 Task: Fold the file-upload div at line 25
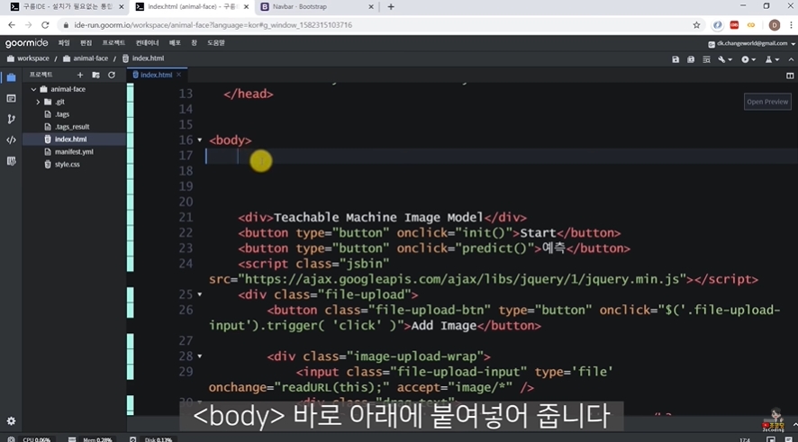(200, 294)
